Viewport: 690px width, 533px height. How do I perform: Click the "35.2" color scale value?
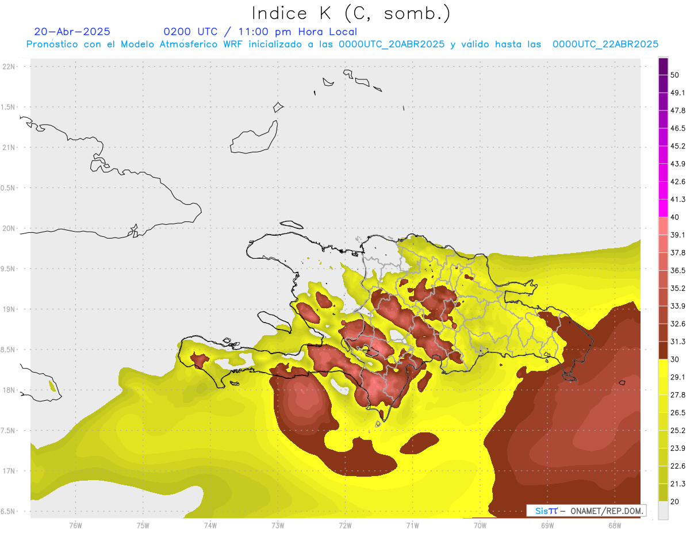tap(678, 288)
